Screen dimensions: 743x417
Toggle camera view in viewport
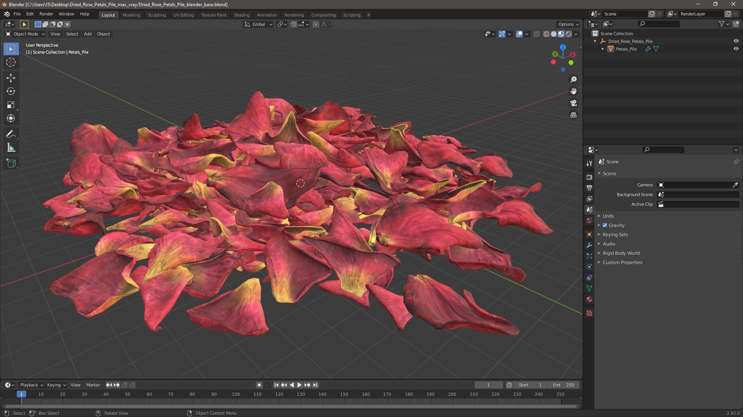[574, 103]
